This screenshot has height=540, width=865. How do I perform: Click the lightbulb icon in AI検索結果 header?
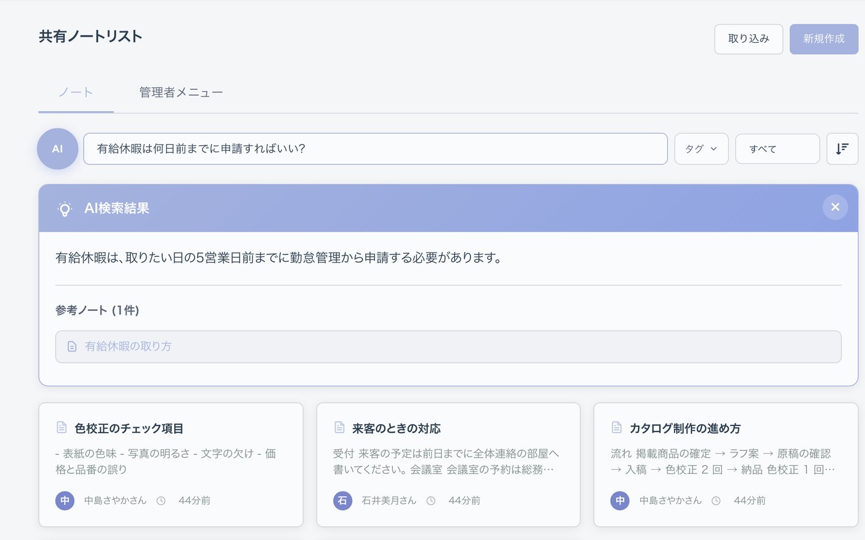[65, 209]
